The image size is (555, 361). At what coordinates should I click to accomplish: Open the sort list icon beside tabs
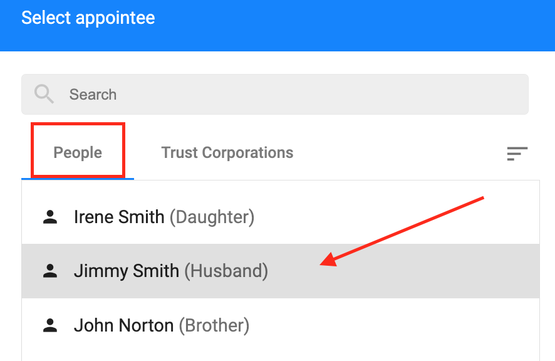tap(517, 154)
